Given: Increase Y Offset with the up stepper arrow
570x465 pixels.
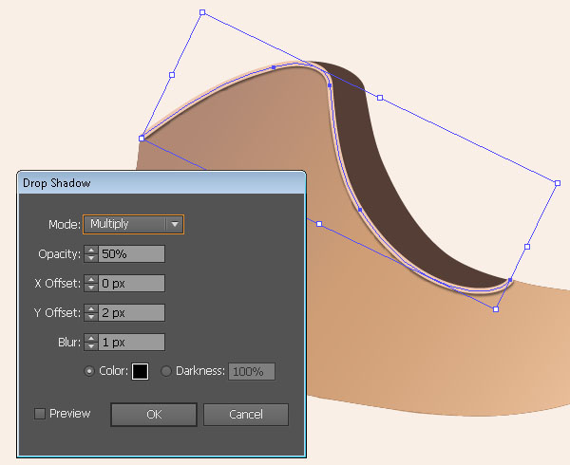Looking at the screenshot, I should (x=91, y=308).
